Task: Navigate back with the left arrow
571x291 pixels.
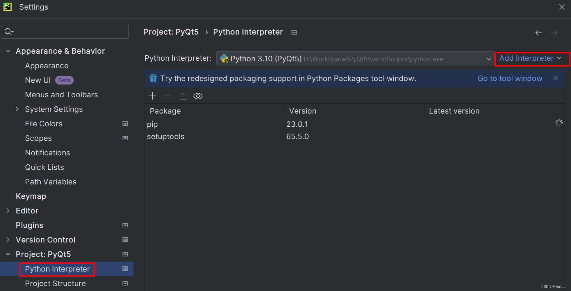Action: [539, 33]
